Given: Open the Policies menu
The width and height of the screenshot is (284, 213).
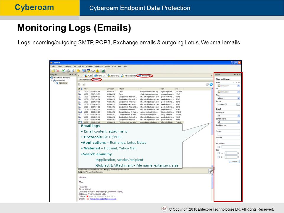Looking at the screenshot, I should pos(81,67).
